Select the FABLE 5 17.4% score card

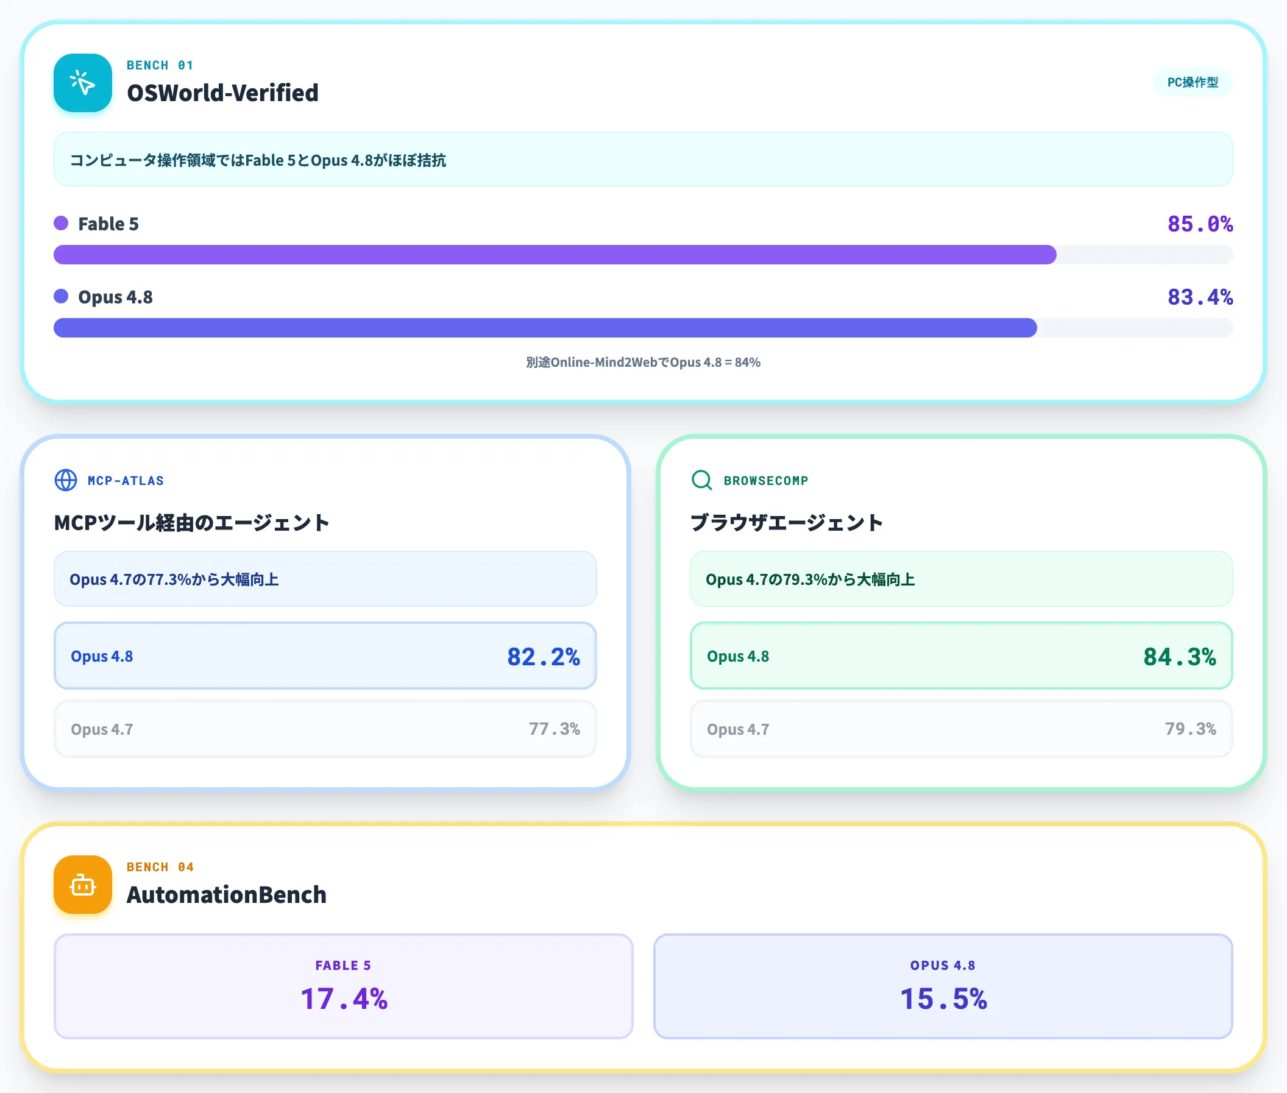click(x=343, y=986)
